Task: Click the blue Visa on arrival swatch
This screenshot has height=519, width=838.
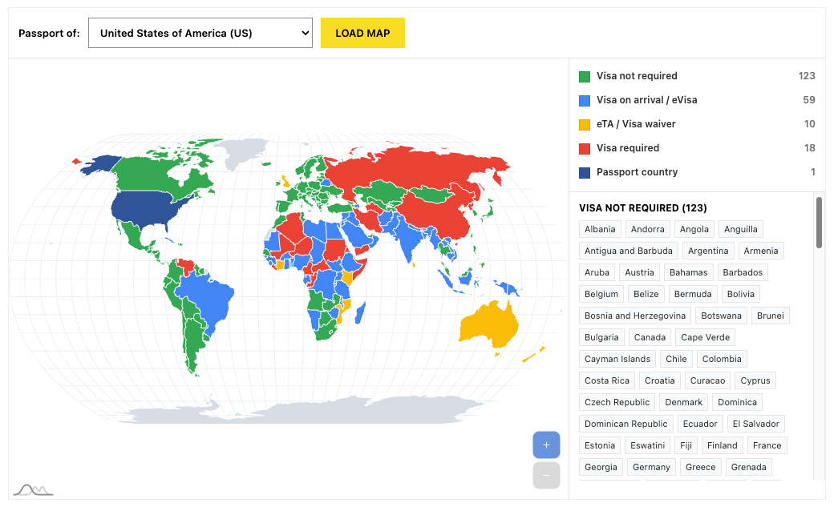Action: point(585,100)
